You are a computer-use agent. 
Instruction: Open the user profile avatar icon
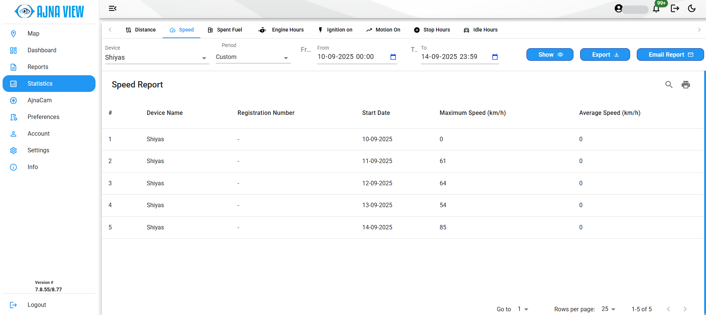(x=618, y=9)
